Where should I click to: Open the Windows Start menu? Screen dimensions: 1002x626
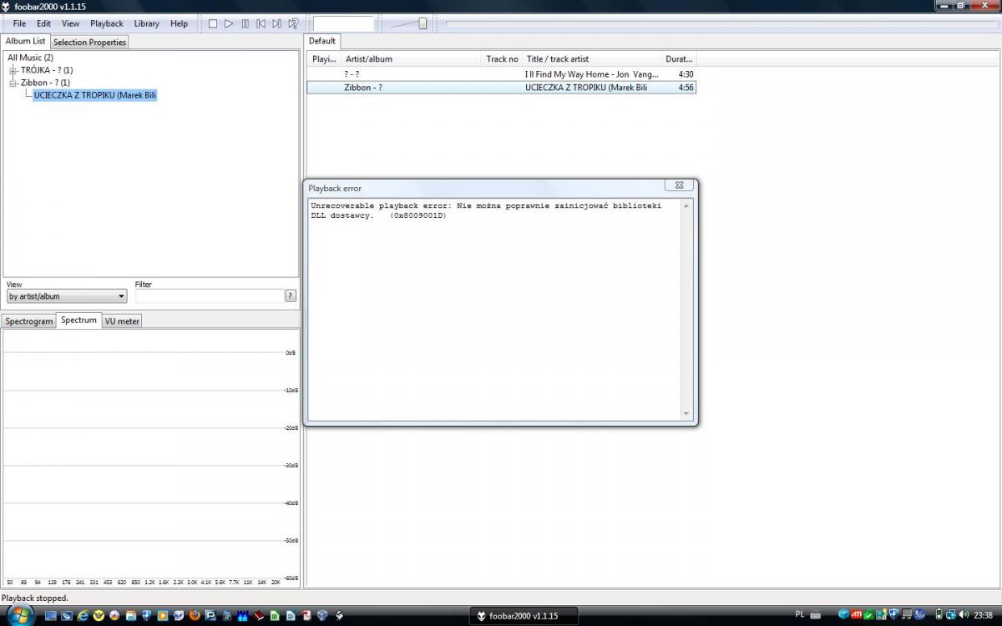[x=20, y=615]
